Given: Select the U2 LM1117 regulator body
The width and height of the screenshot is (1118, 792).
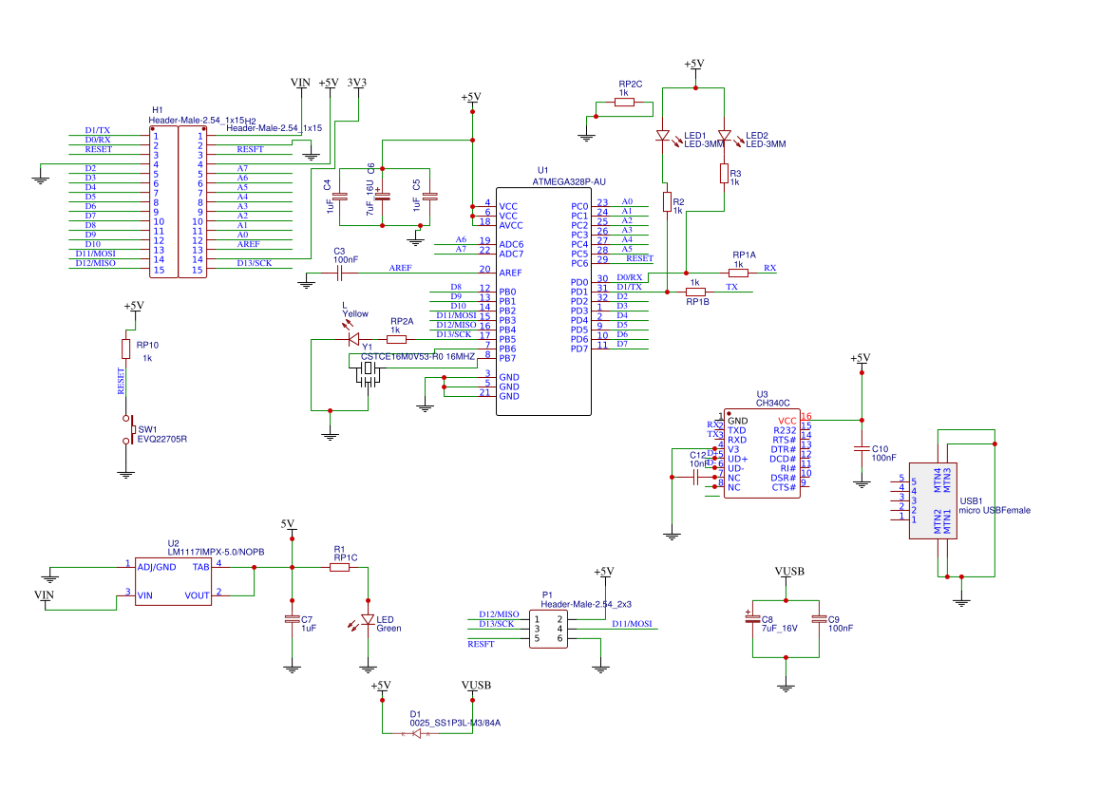Looking at the screenshot, I should tap(173, 582).
